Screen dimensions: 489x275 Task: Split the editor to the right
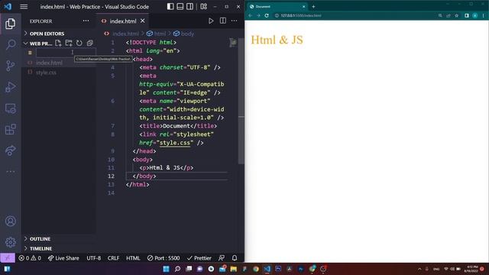pyautogui.click(x=222, y=21)
